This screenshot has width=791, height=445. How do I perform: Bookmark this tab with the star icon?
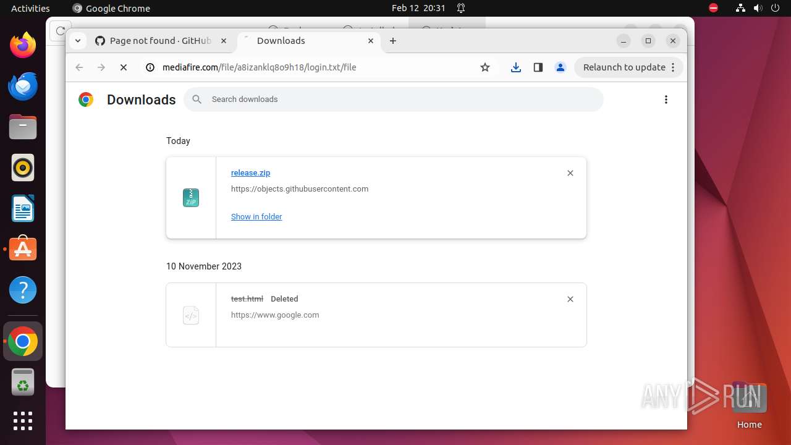tap(485, 67)
